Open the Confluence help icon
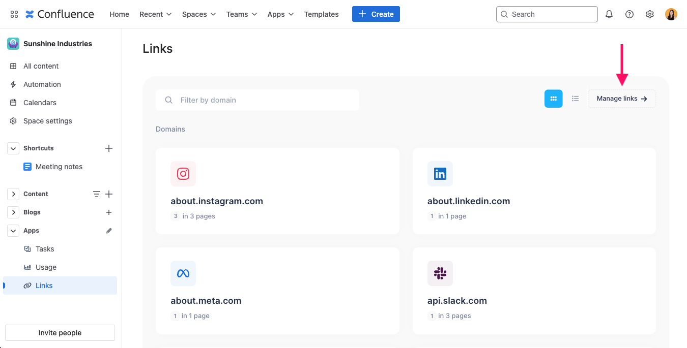This screenshot has height=348, width=687. 629,14
